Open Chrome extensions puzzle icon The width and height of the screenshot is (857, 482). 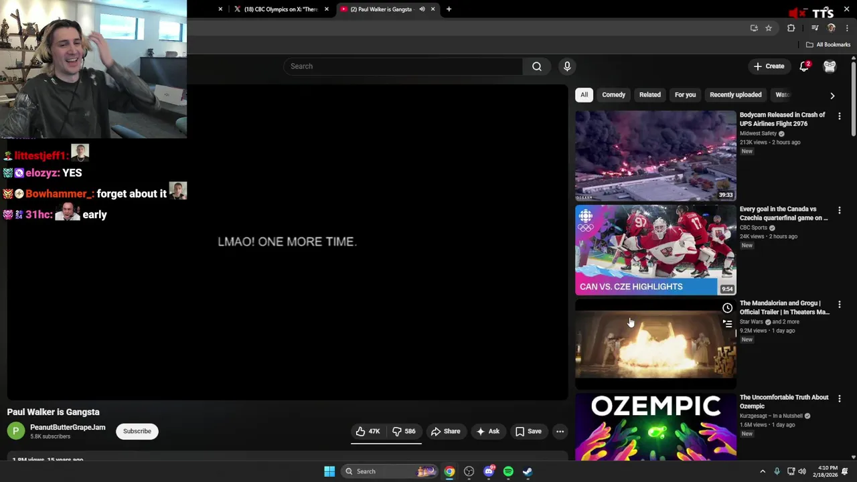click(791, 28)
